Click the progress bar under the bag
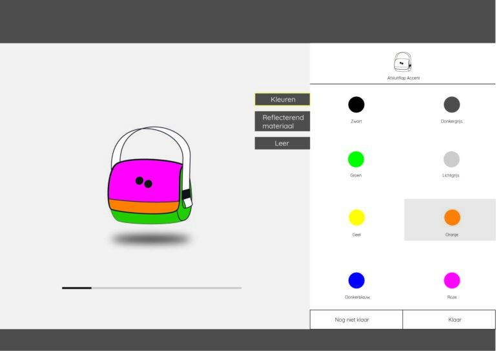 click(152, 288)
